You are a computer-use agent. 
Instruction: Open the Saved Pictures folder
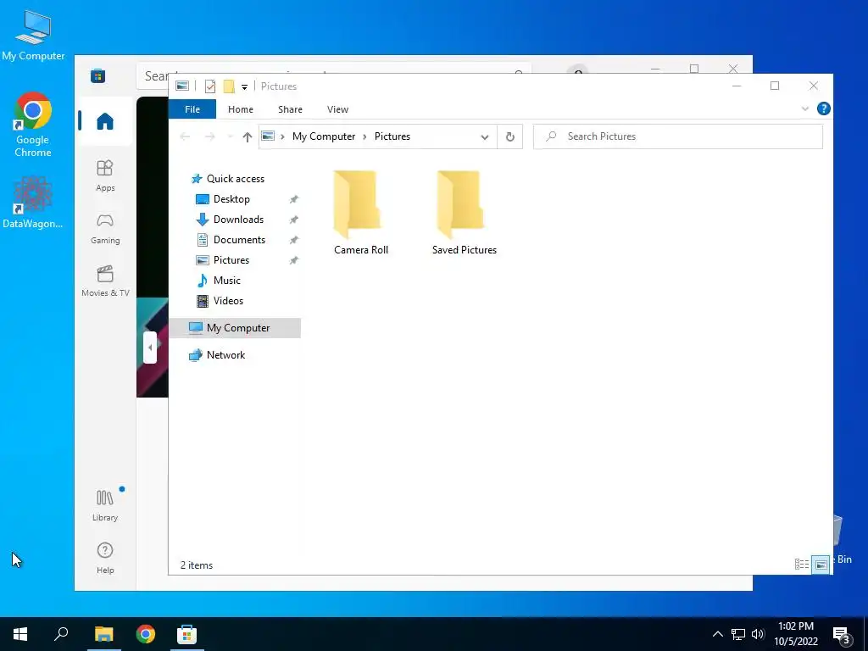coord(464,213)
